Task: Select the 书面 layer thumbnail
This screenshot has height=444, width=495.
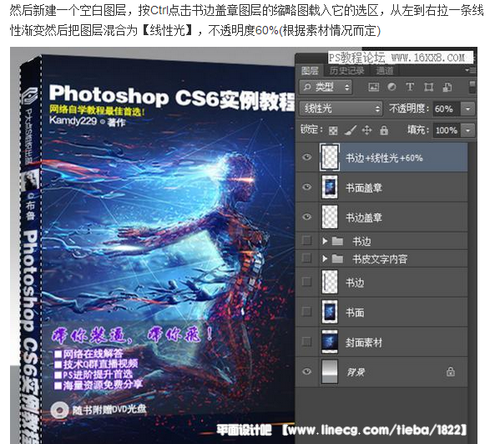Action: pyautogui.click(x=330, y=312)
